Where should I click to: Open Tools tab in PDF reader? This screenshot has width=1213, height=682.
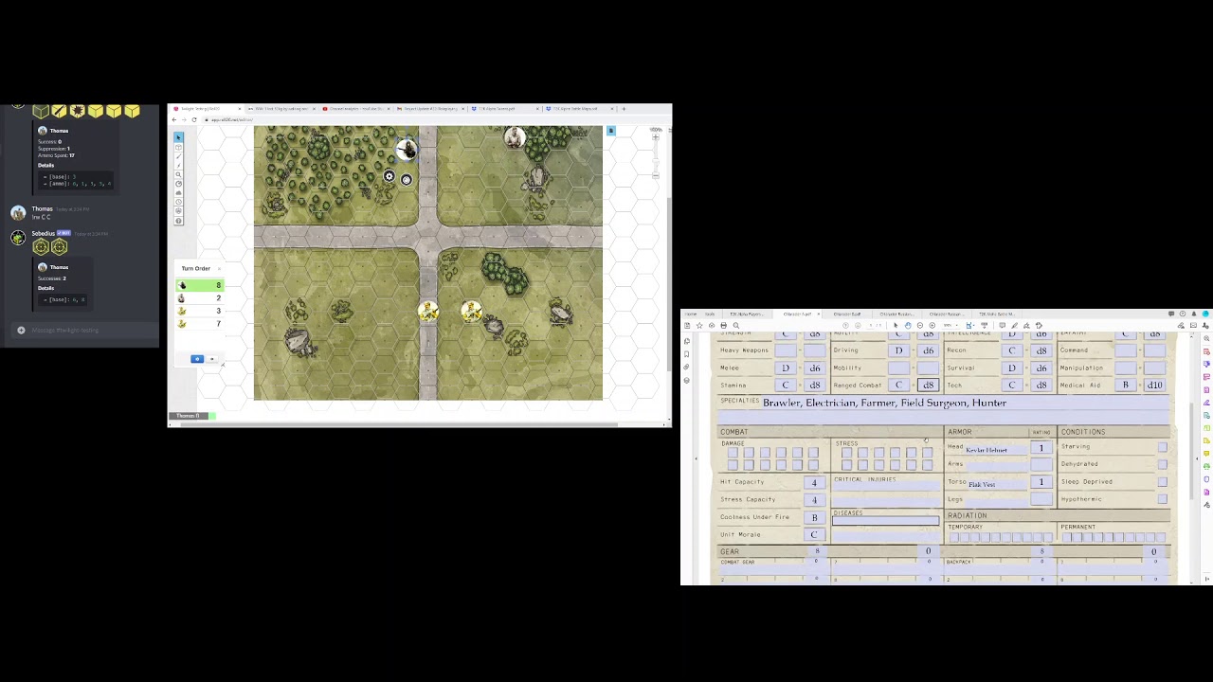tap(710, 314)
